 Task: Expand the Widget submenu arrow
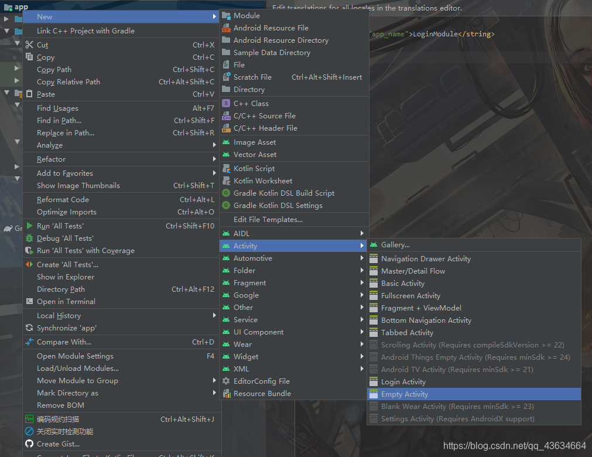362,357
